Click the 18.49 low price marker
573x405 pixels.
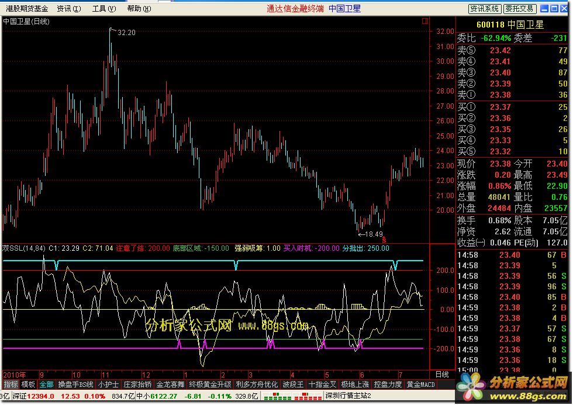374,234
